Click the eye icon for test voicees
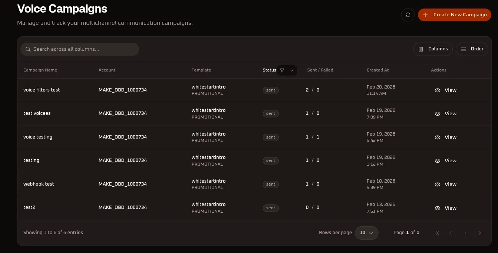This screenshot has width=498, height=253. click(x=438, y=114)
